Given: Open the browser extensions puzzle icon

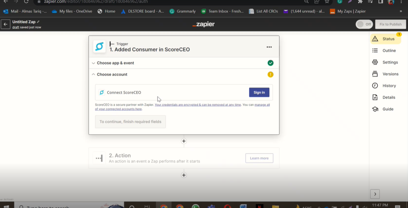Looking at the screenshot, I should point(360,2).
